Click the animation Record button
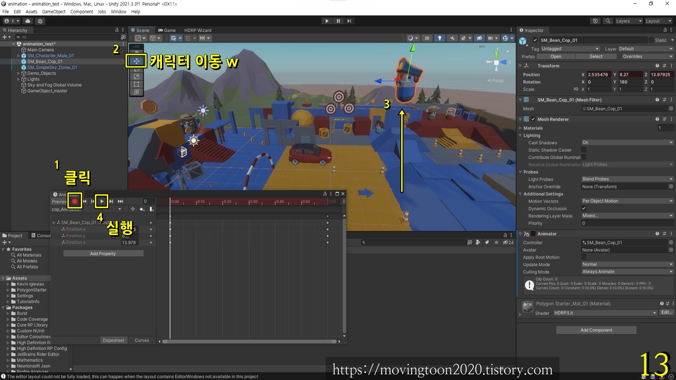This screenshot has height=380, width=676. tap(75, 201)
